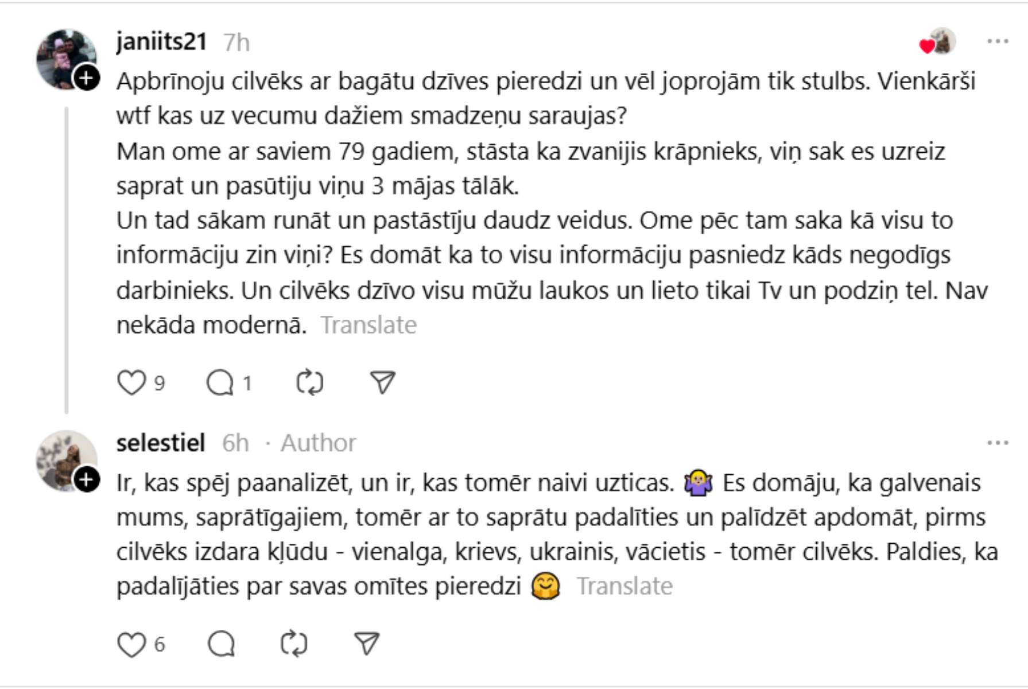Share janiits21's comment via send icon
1028x689 pixels.
point(382,382)
